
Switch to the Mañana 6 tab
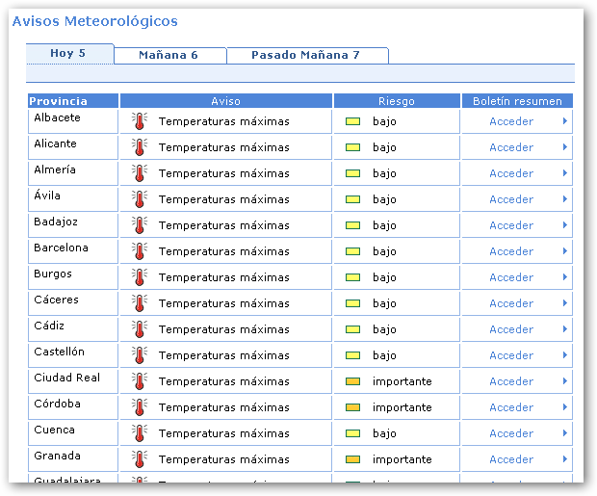169,55
